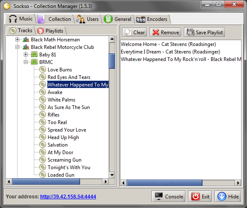Click the red X Remove icon

[x=155, y=32]
